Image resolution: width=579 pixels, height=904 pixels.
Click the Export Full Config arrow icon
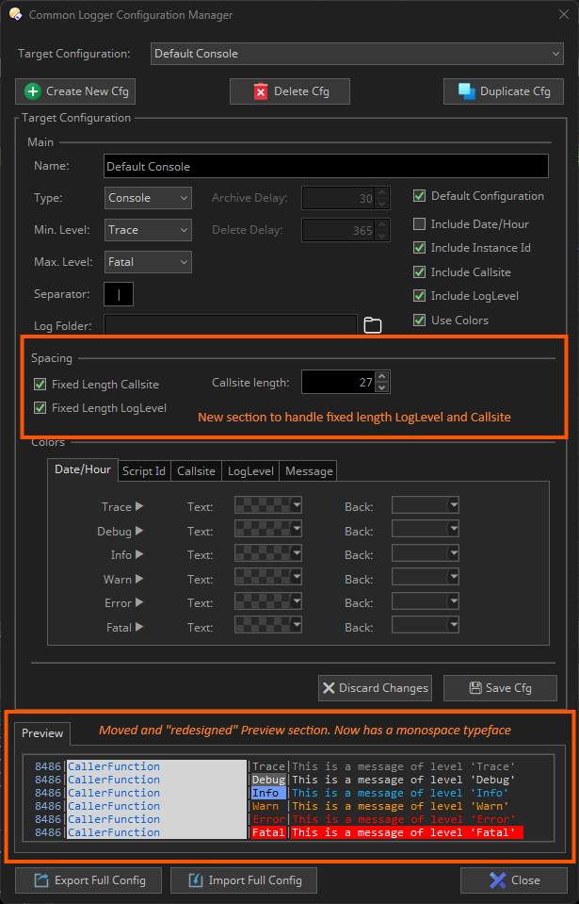pos(41,880)
